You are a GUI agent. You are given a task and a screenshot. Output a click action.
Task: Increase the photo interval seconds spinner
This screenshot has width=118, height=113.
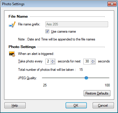point(53,60)
